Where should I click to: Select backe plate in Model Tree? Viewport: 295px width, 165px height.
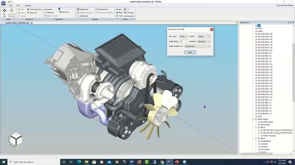pyautogui.click(x=265, y=125)
